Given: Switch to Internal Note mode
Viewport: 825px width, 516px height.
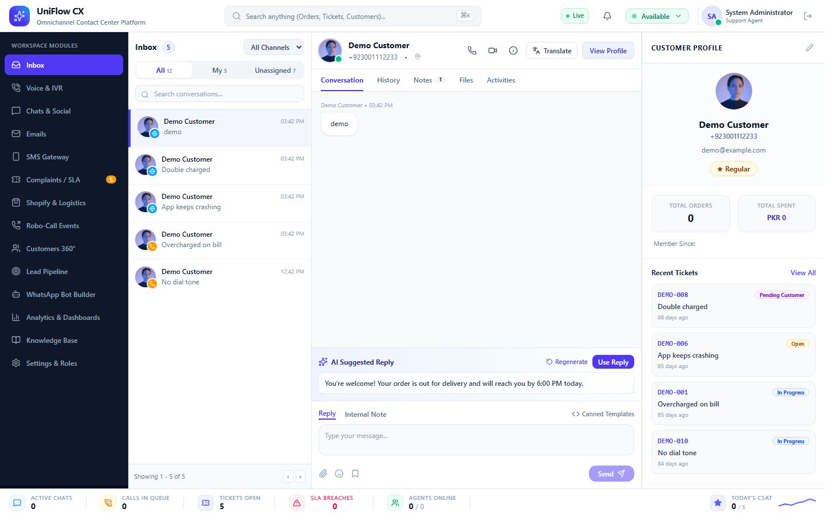Looking at the screenshot, I should [366, 414].
